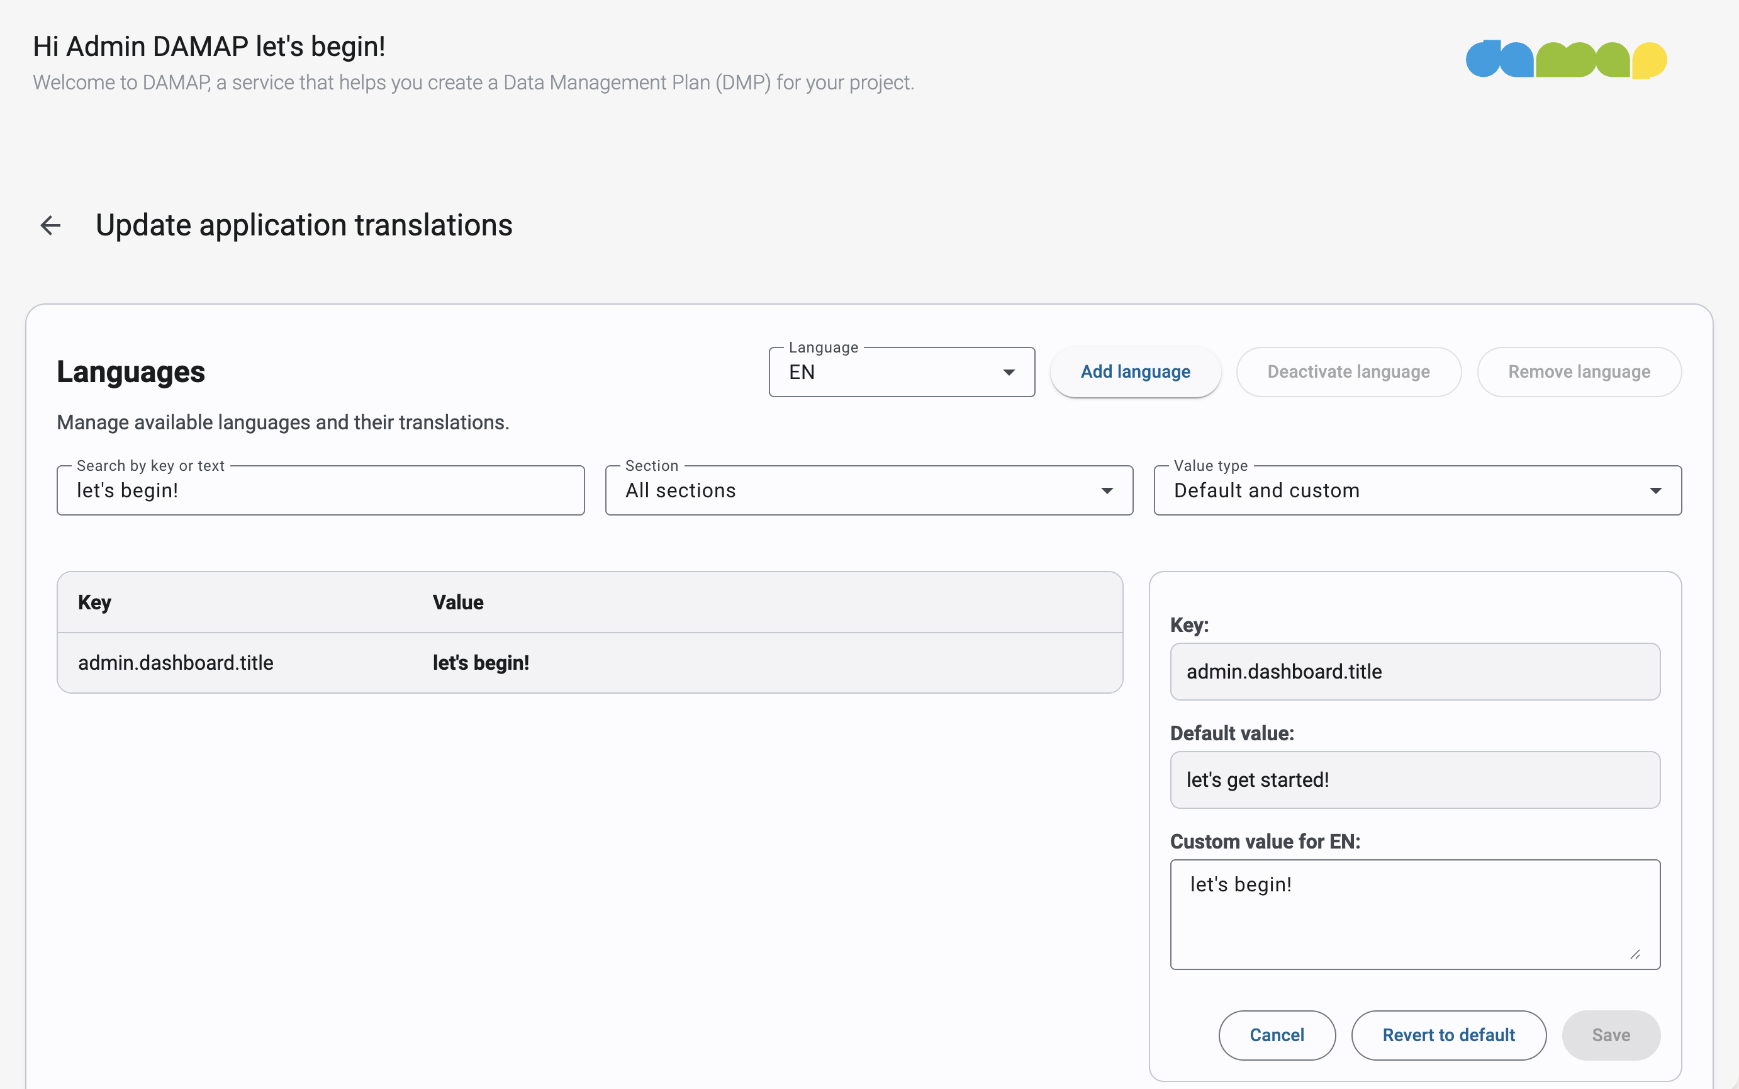Click the "let's begin!" value cell
This screenshot has width=1739, height=1089.
tap(481, 663)
